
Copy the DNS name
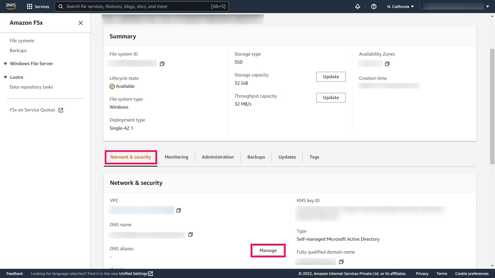click(190, 234)
